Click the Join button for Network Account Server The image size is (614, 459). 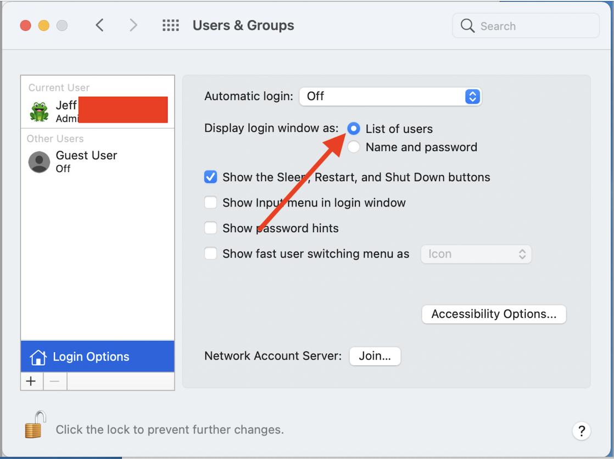375,356
